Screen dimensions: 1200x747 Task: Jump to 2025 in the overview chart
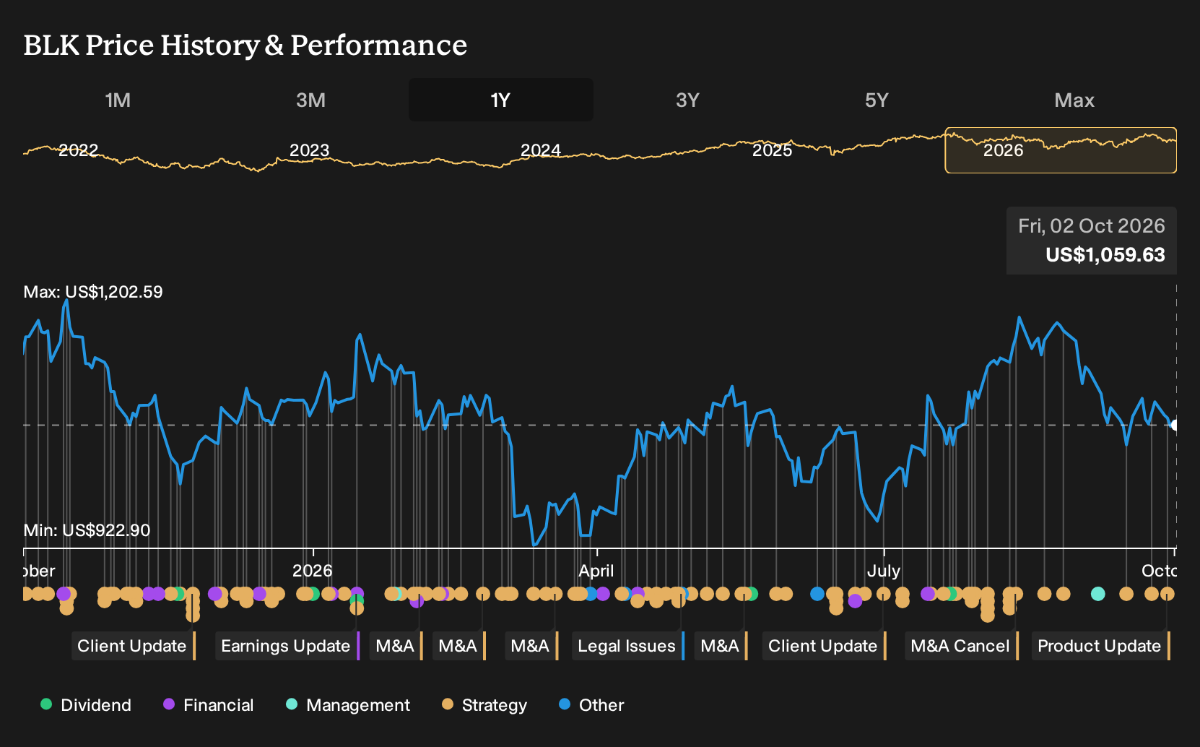(x=772, y=150)
